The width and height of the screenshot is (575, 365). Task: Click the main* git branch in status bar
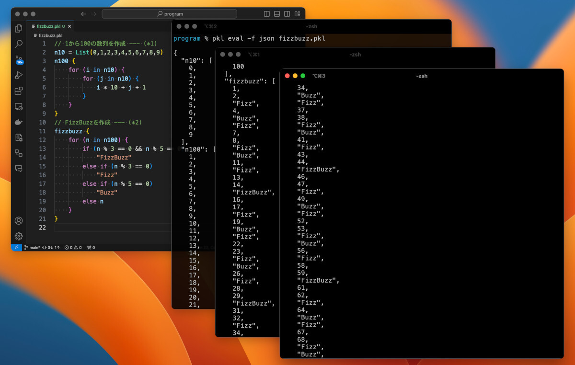tap(32, 248)
